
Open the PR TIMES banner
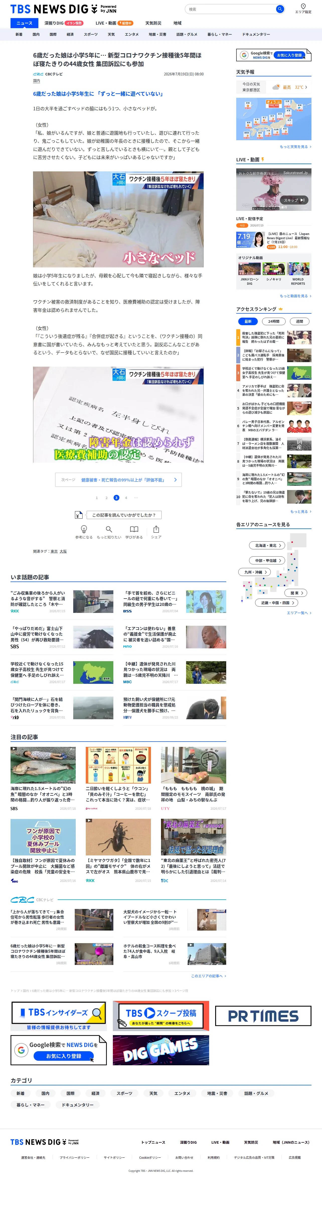coord(263,1016)
